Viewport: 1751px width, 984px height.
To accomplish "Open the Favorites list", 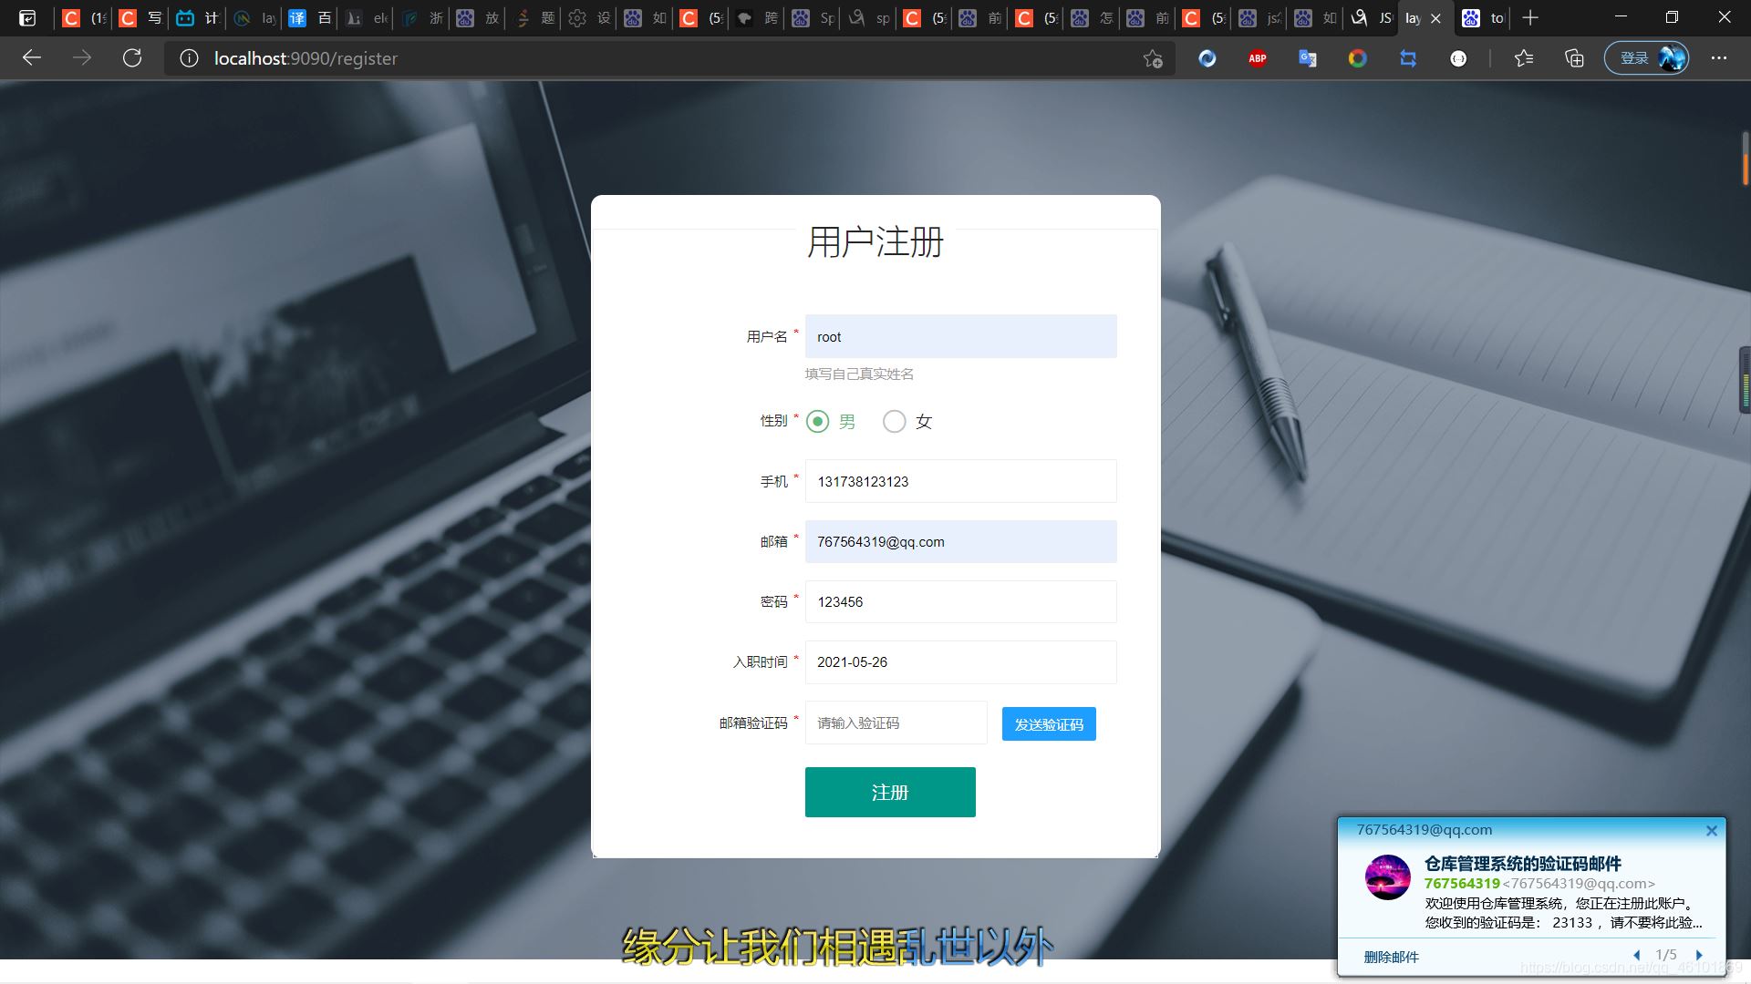I will [1523, 58].
